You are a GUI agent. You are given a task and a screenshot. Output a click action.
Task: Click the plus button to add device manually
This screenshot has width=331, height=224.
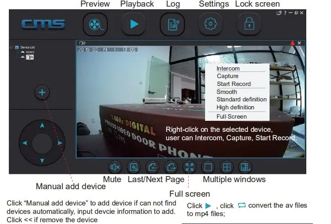tap(42, 92)
